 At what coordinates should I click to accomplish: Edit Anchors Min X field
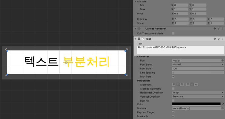point(181,5)
